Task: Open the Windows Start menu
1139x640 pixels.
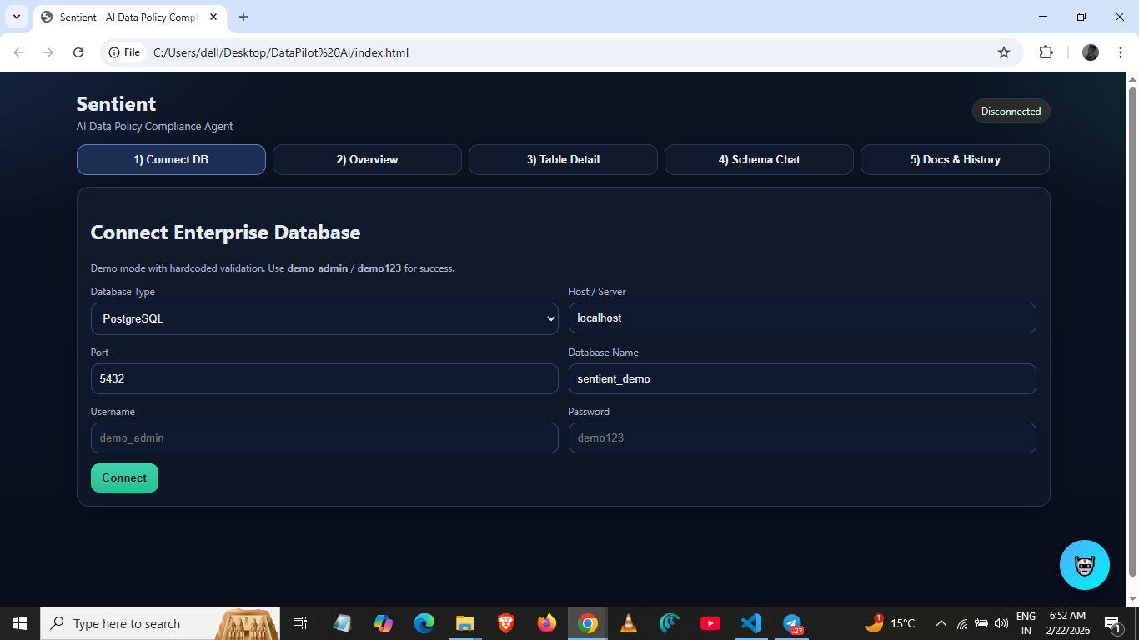Action: tap(20, 623)
